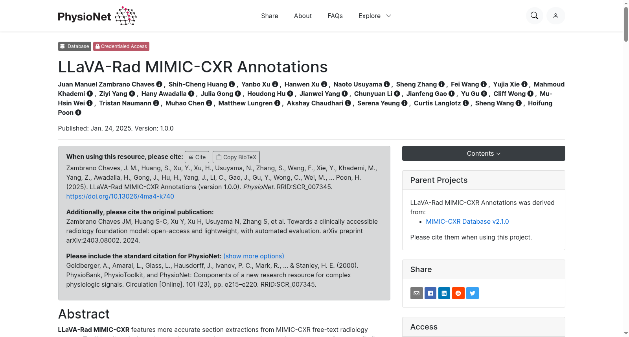Screen dimensions: 629x337
Task: Click the Parent Projects heading
Action: point(439,180)
